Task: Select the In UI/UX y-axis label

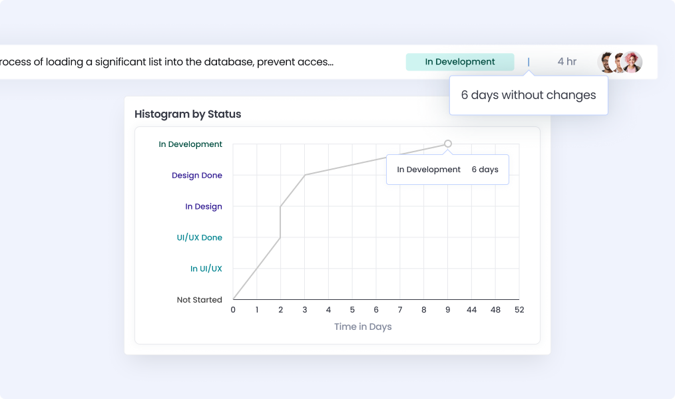Action: click(x=206, y=269)
